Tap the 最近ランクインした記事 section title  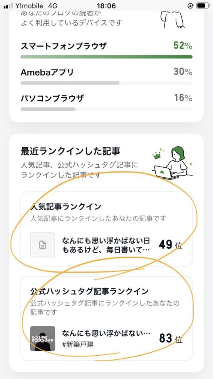71,151
